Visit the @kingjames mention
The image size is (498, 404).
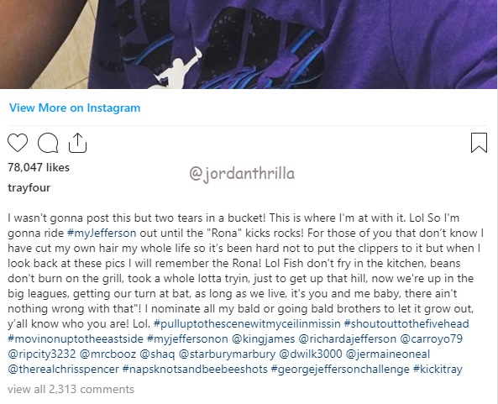coord(264,338)
